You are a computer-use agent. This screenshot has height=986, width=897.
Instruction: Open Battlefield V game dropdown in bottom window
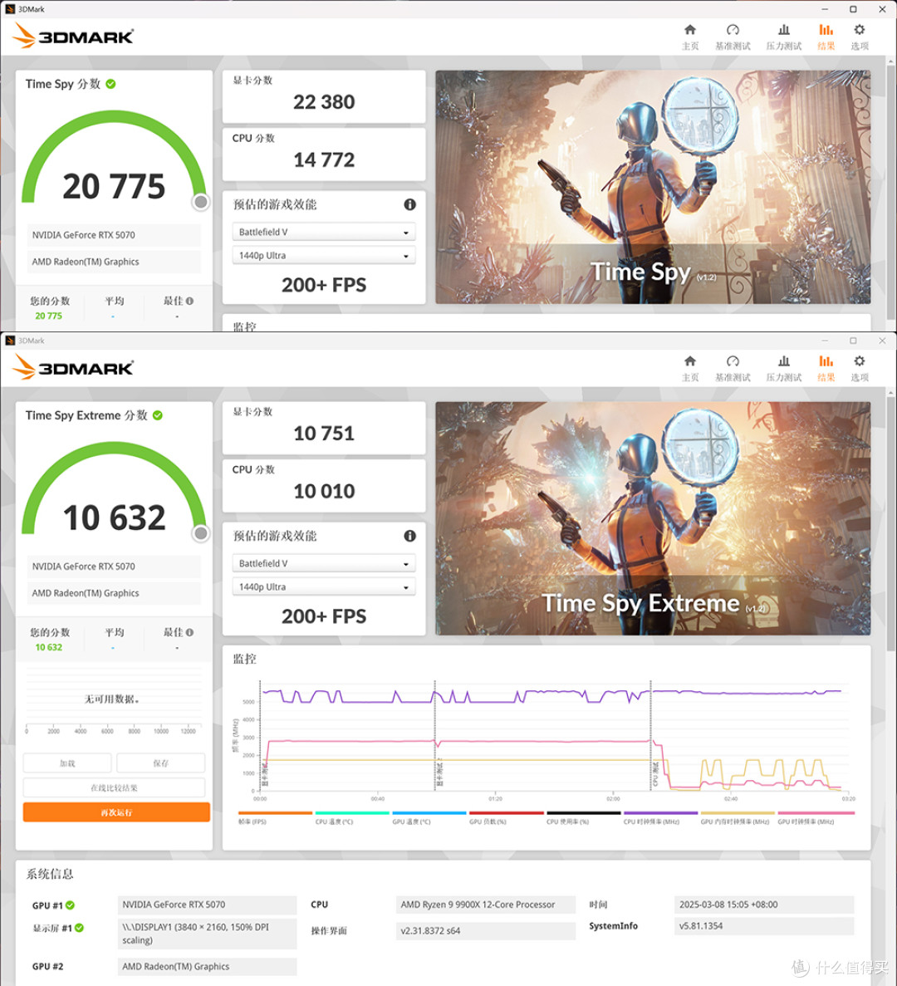[x=324, y=563]
